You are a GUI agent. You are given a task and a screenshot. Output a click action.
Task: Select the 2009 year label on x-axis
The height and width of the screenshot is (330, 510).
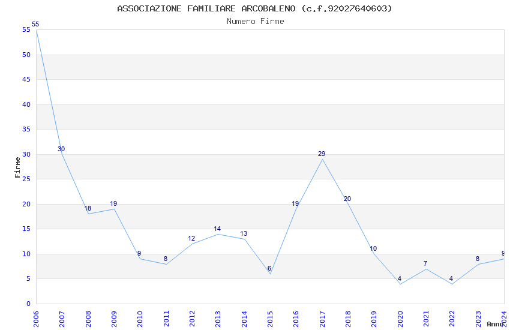click(114, 319)
